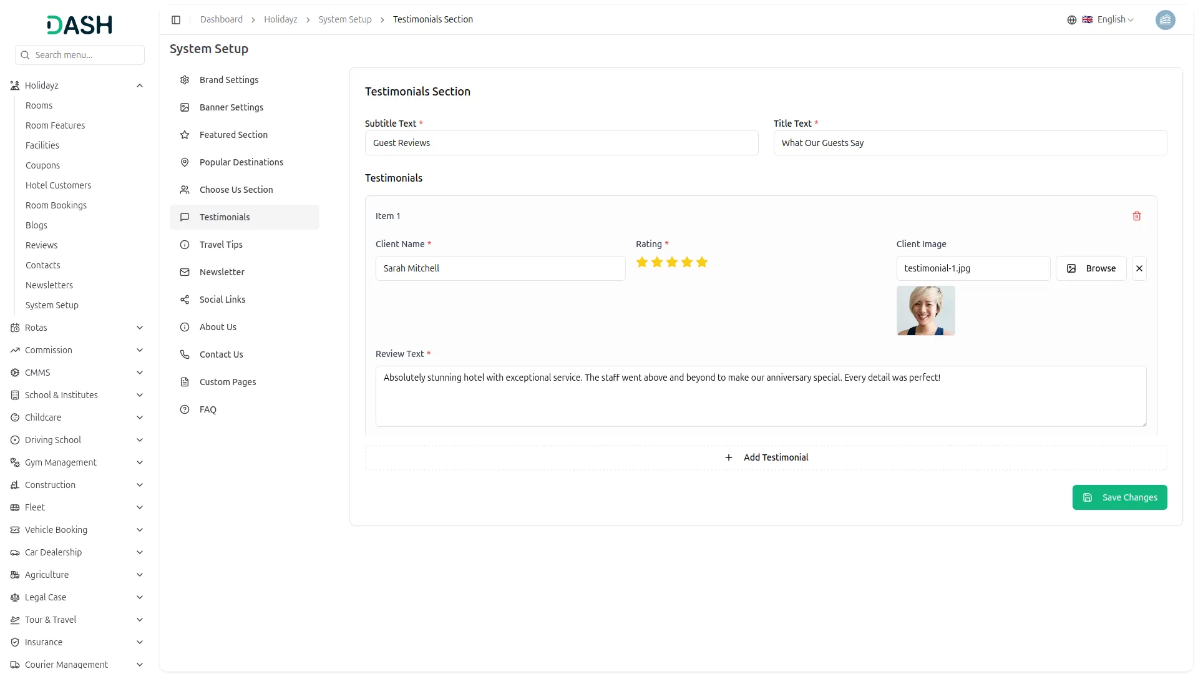Click the Add Testimonial button
Image resolution: width=1198 pixels, height=674 pixels.
(766, 457)
